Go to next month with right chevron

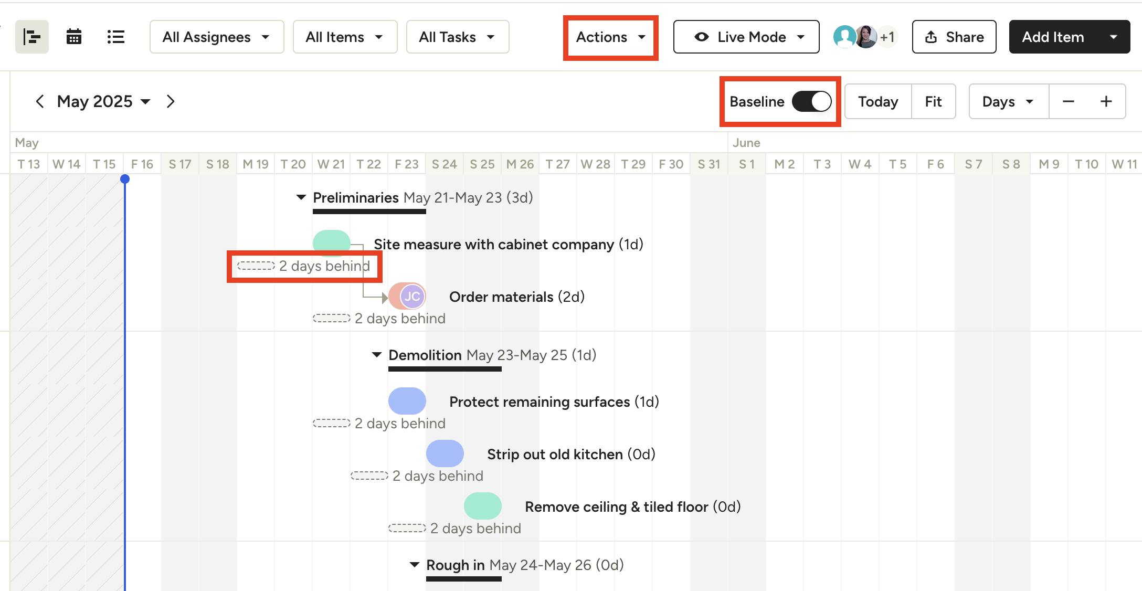171,101
